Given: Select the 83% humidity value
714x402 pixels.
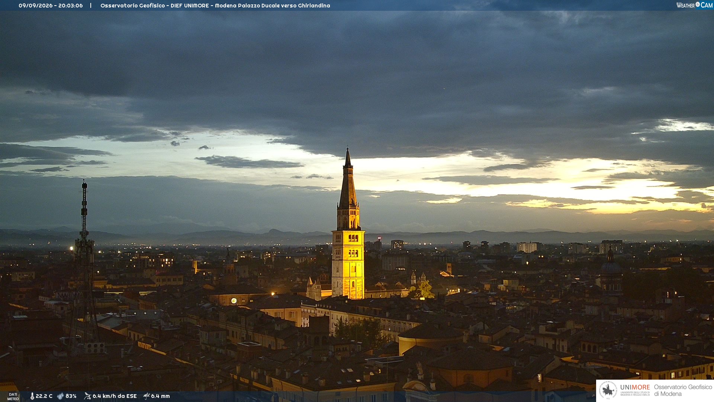Looking at the screenshot, I should [71, 396].
